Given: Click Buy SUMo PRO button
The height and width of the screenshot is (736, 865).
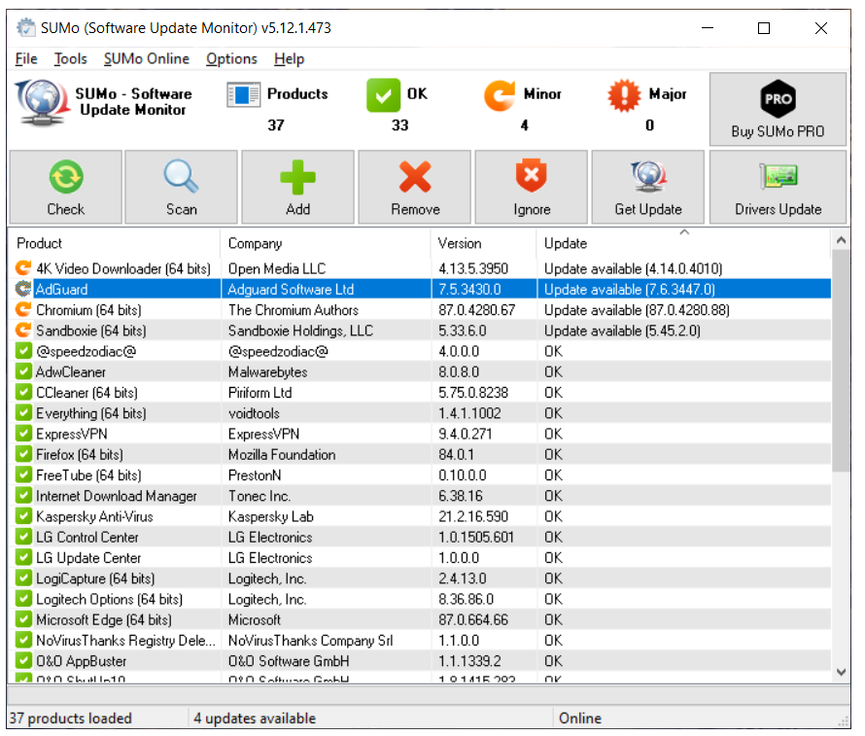Looking at the screenshot, I should pyautogui.click(x=778, y=109).
